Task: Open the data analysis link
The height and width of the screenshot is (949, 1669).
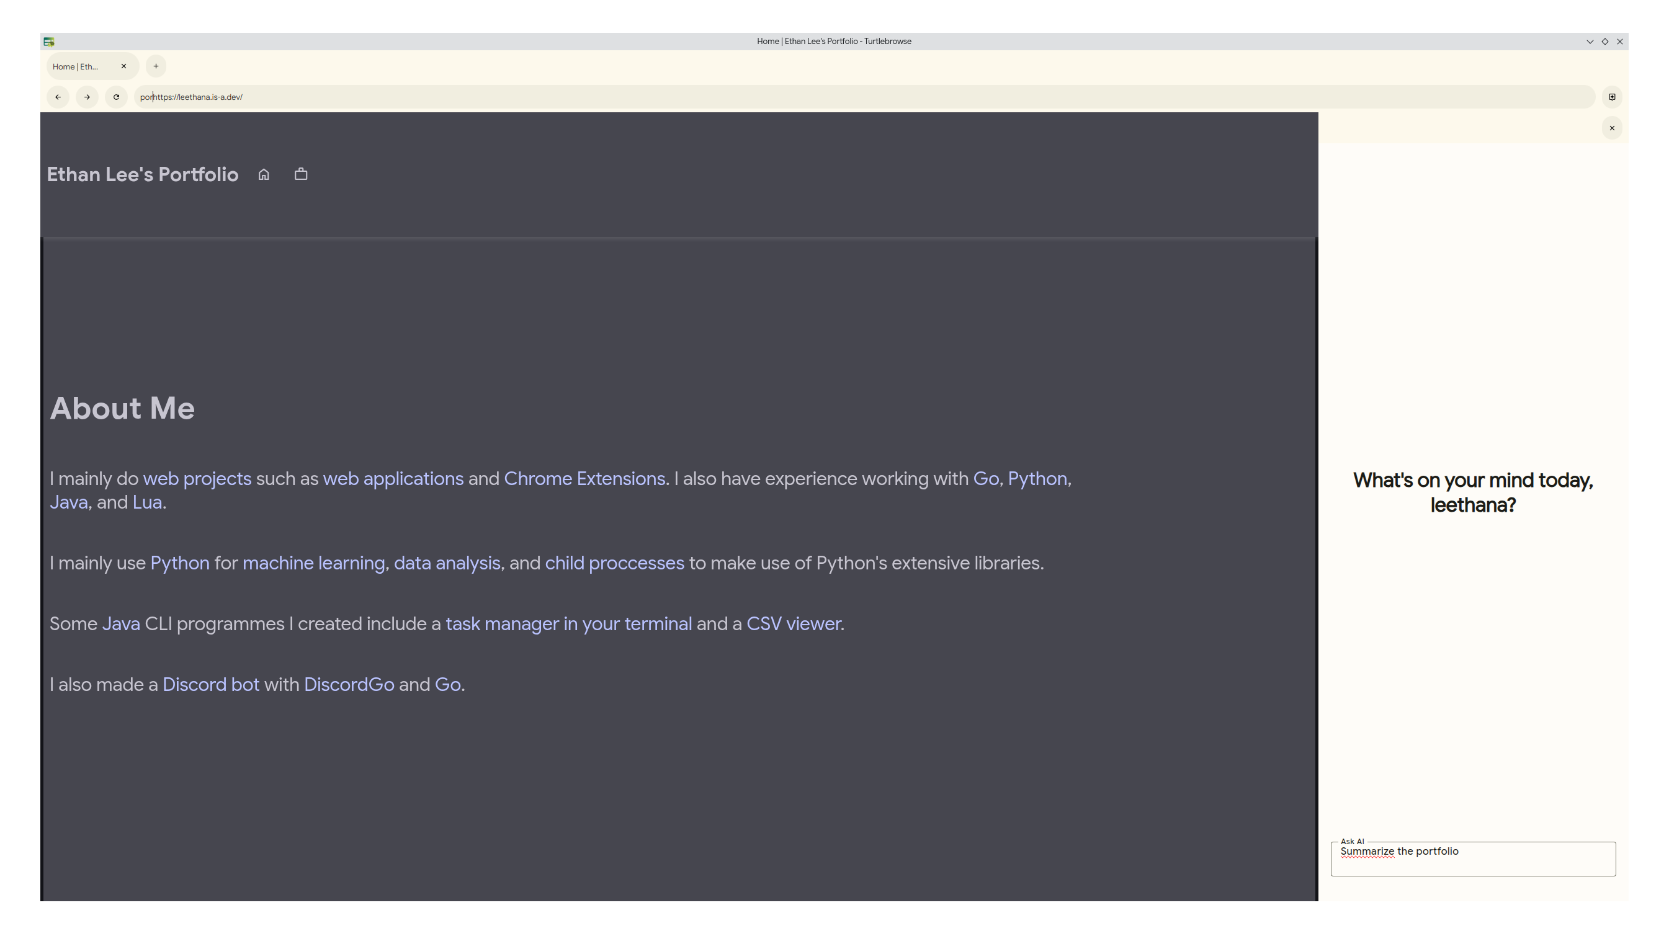Action: click(x=447, y=563)
